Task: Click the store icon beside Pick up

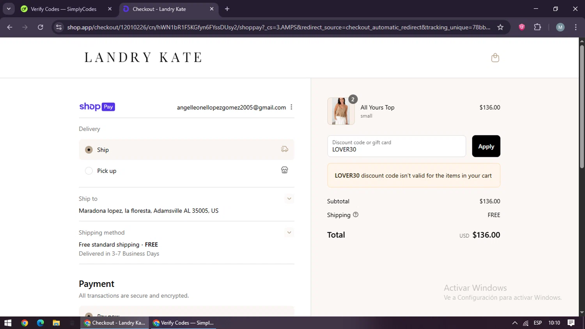Action: [285, 170]
